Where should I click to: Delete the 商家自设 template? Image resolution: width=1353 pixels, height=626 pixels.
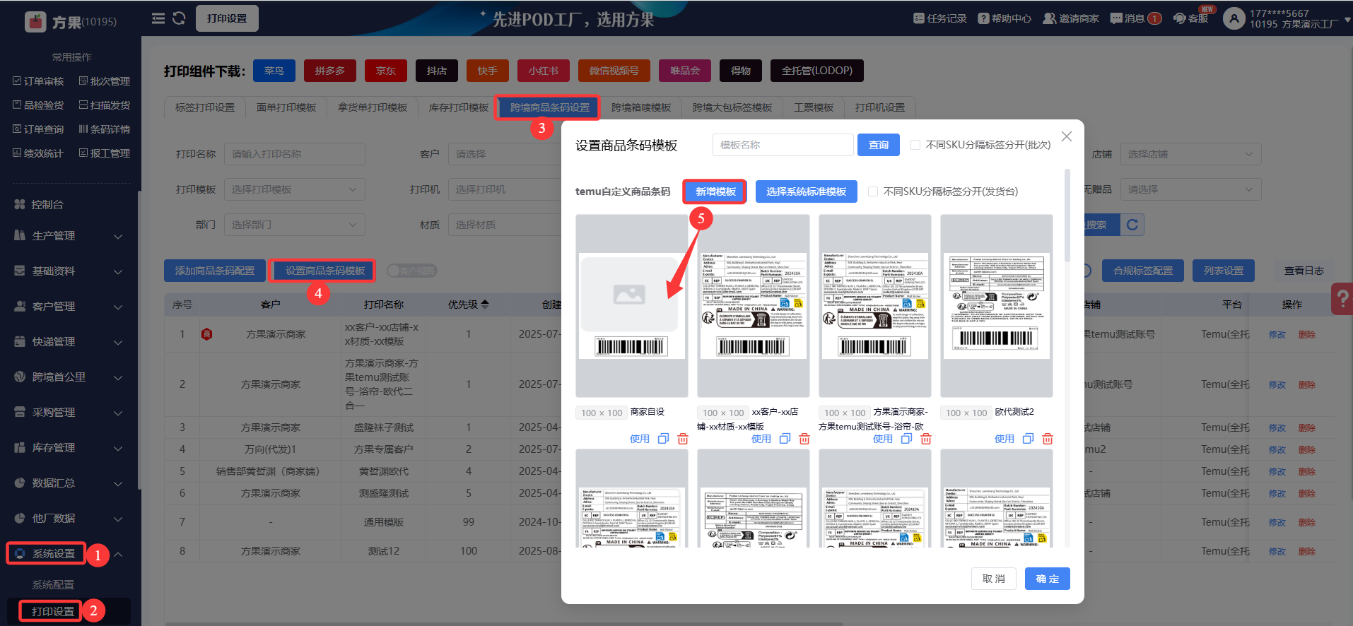(683, 439)
